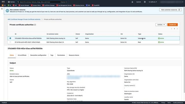Open RDS bookmark shortcut
Screen dimensions: 185x104
pyautogui.click(x=88, y=5)
